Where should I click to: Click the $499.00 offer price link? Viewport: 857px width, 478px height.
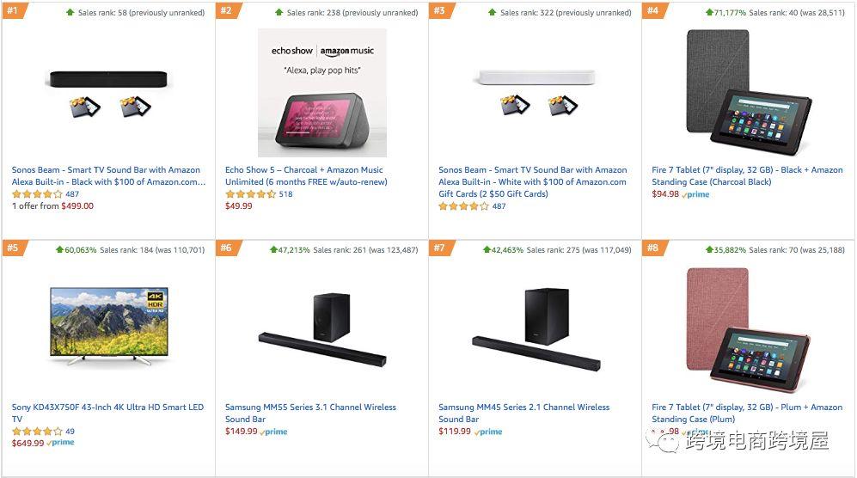77,206
